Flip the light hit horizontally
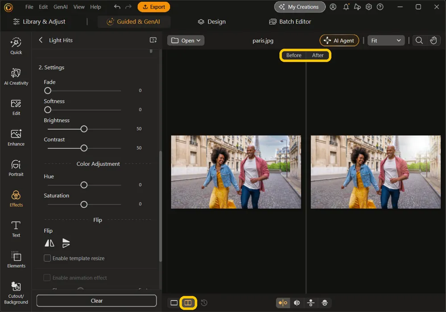 click(x=50, y=243)
